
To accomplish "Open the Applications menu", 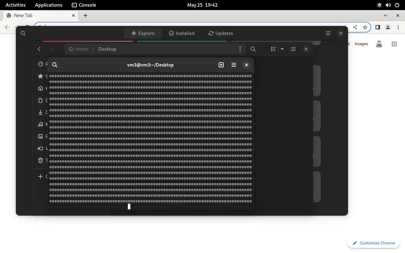I will tap(49, 5).
